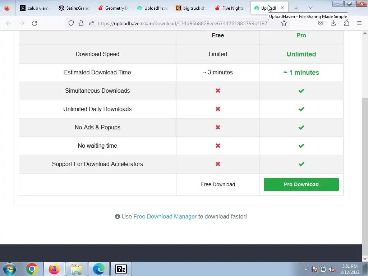The image size is (368, 276).
Task: Open Microsoft Edge from the taskbar
Action: coord(99,269)
